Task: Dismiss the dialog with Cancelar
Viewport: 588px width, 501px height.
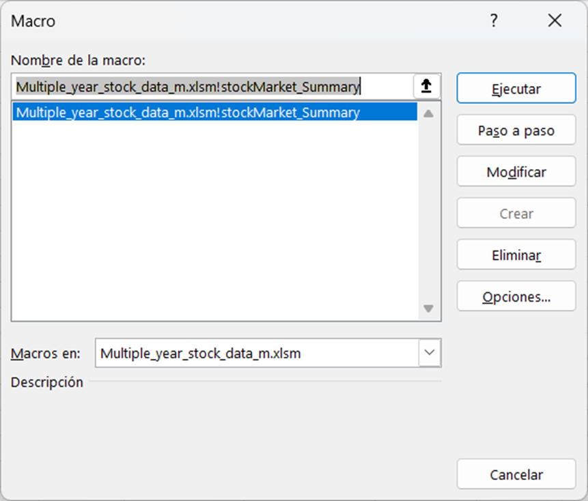Action: [516, 474]
